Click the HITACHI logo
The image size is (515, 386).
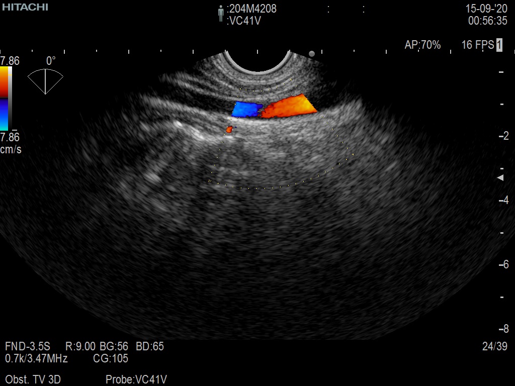pos(25,7)
